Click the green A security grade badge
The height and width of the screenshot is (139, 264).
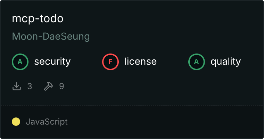[20, 62]
